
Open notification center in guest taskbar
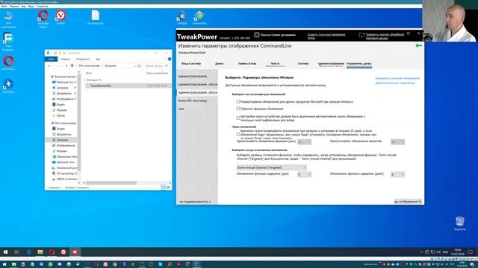471,252
